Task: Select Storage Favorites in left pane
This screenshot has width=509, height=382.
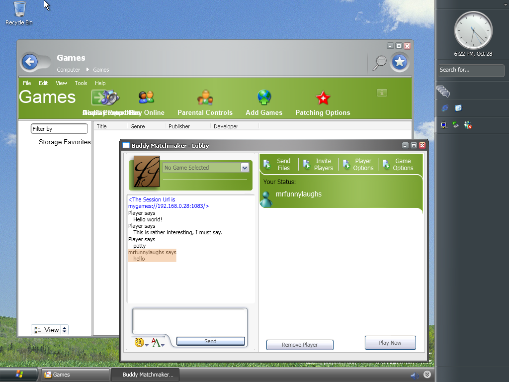Action: click(65, 142)
